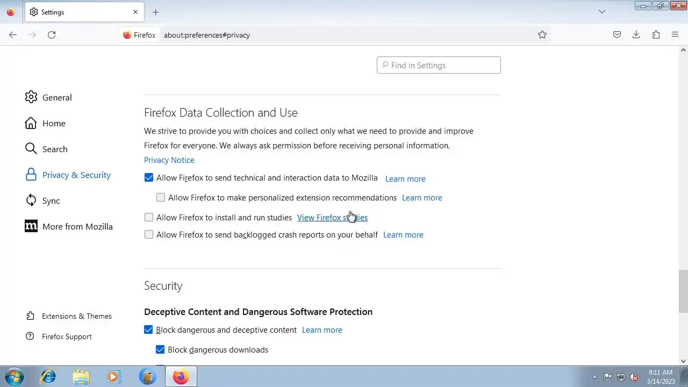Open Learn more for crash reports
This screenshot has height=387, width=688.
[403, 235]
